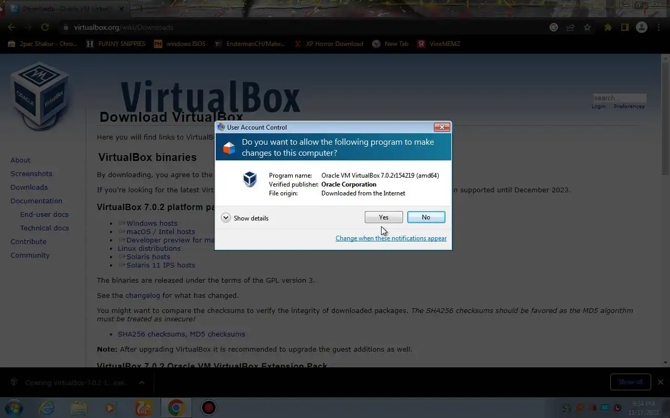Expand Show details in the UAC dialog
Image resolution: width=670 pixels, height=418 pixels.
tap(245, 218)
